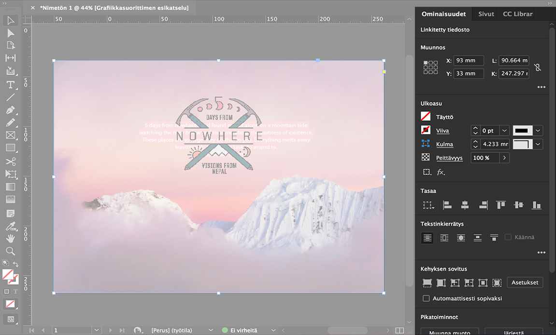
Task: Open the Perus työtila profile dropdown
Action: click(210, 330)
